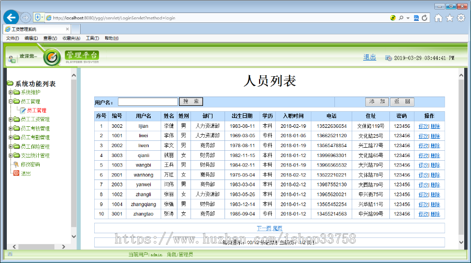Expand the 员工考勤管理 tree node
Image resolution: width=471 pixels, height=263 pixels.
(x=10, y=137)
